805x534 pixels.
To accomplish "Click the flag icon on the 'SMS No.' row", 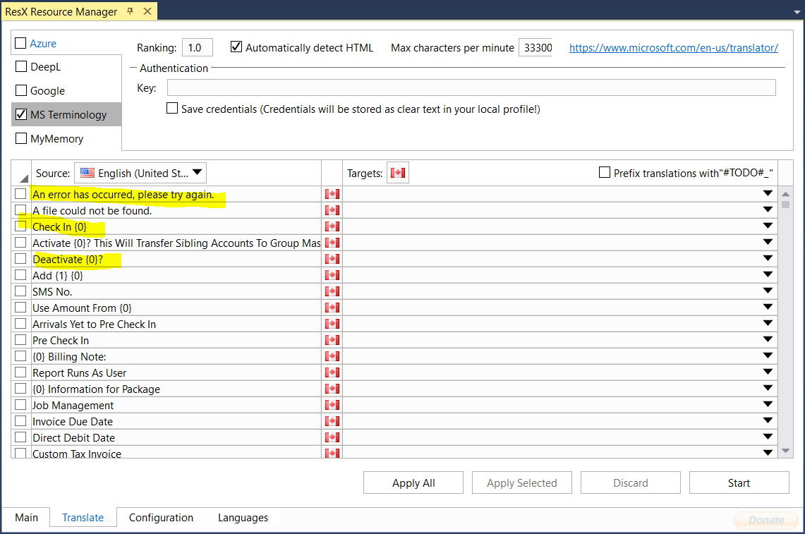I will (x=332, y=291).
